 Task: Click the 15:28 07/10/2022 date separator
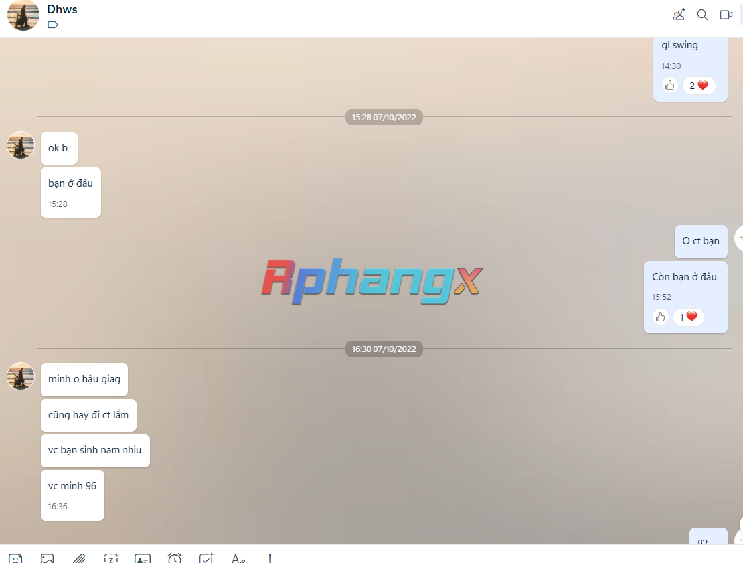click(x=384, y=117)
